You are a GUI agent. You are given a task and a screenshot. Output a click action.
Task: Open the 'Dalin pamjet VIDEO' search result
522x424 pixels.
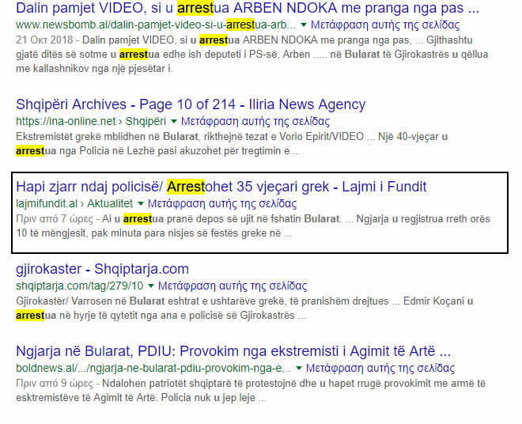(247, 9)
